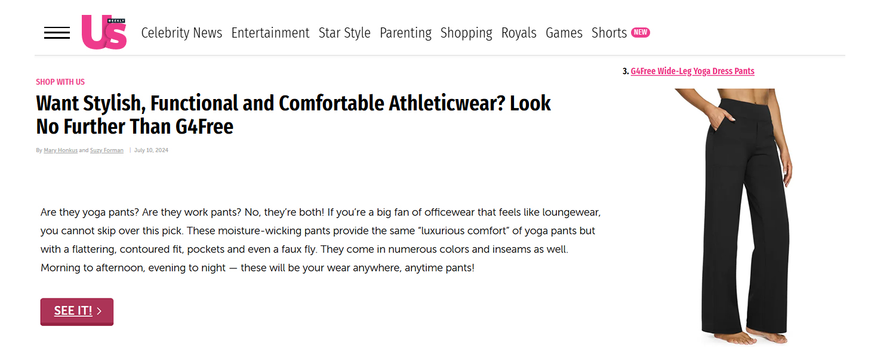
Task: Click the yoga pants description paragraph
Action: pos(320,240)
